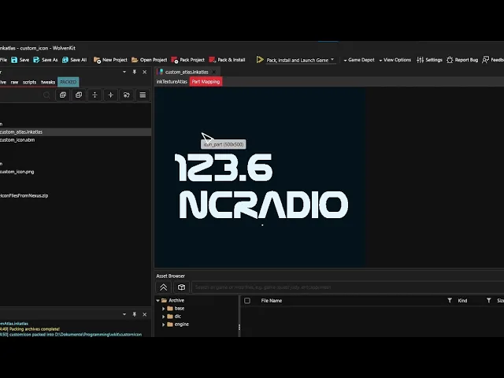Click the Kind column header

(462, 301)
